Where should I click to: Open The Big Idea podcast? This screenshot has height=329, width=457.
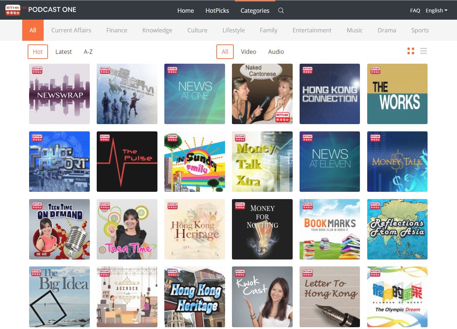point(59,297)
